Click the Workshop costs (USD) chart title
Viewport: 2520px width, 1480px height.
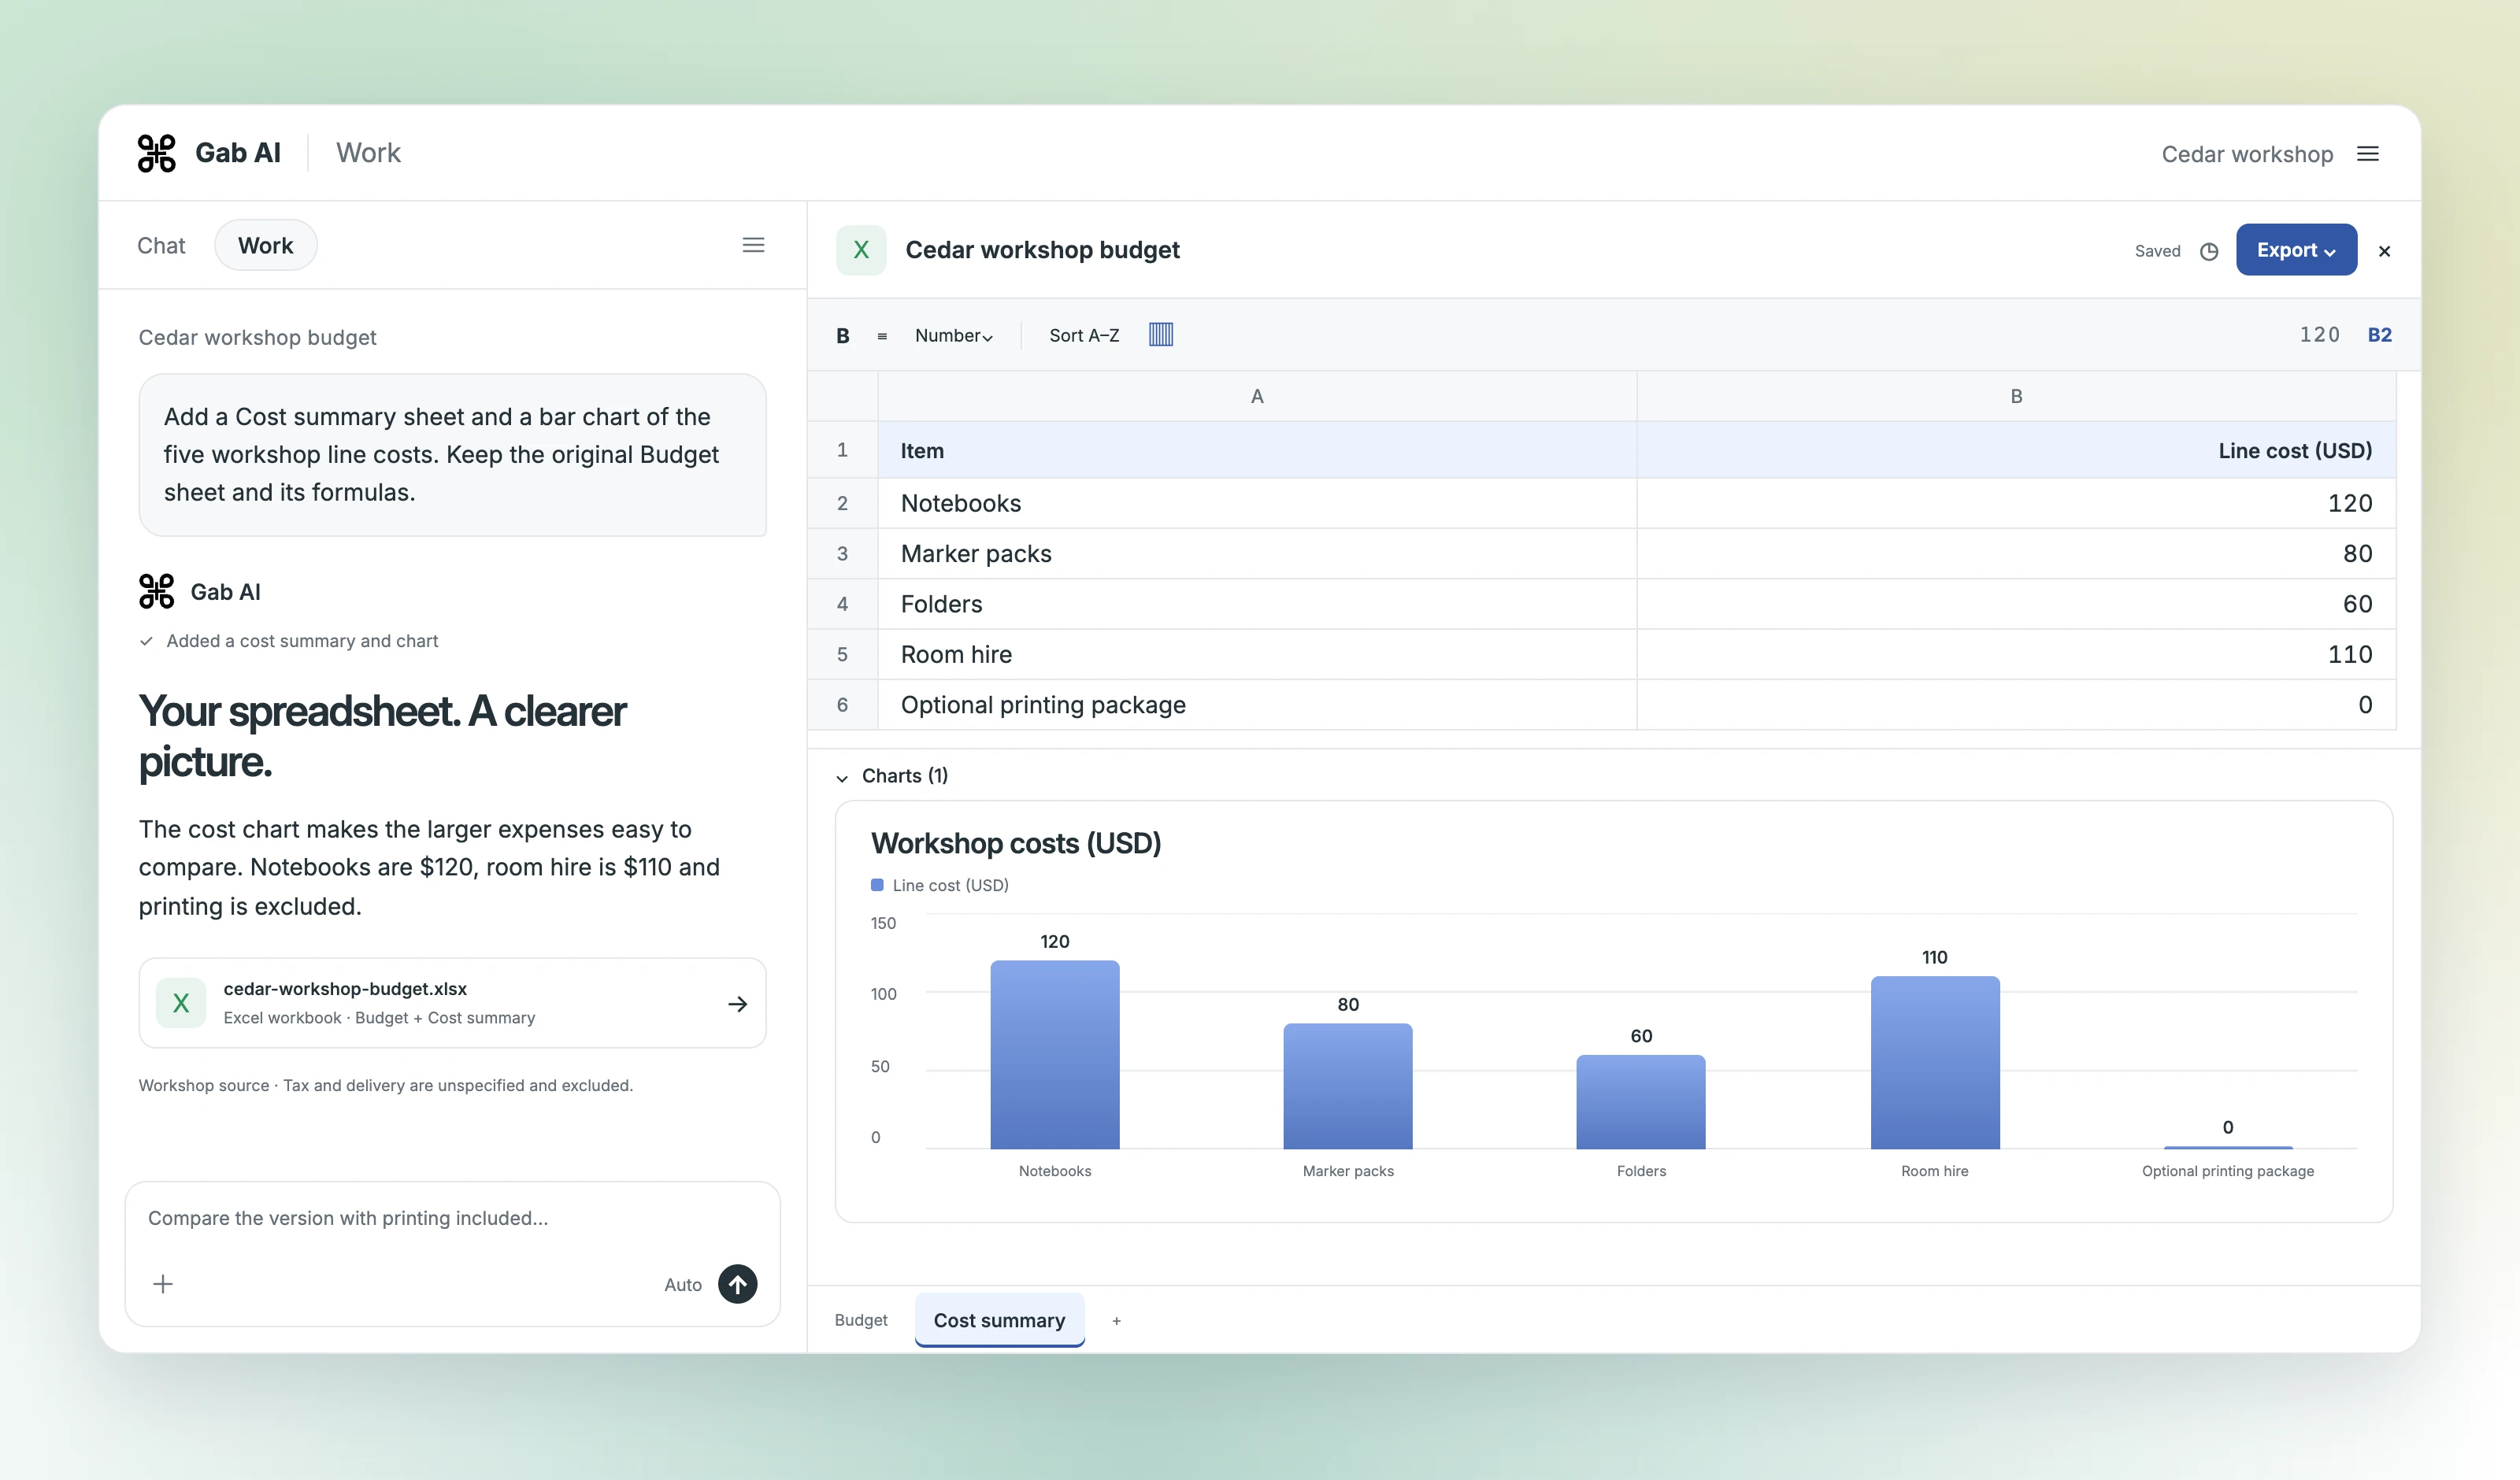coord(1015,843)
